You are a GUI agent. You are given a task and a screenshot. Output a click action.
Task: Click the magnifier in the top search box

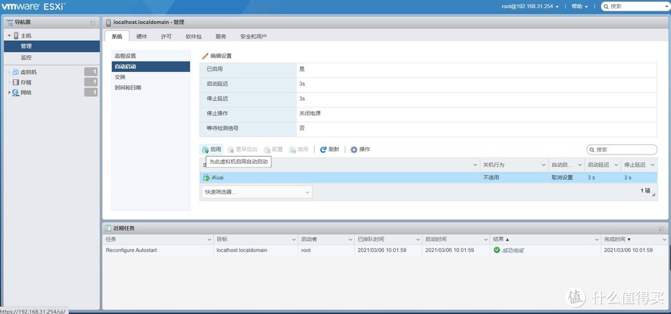[x=606, y=6]
